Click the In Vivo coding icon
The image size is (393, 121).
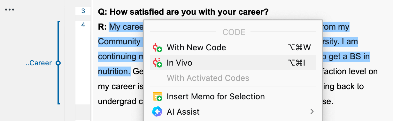click(158, 63)
